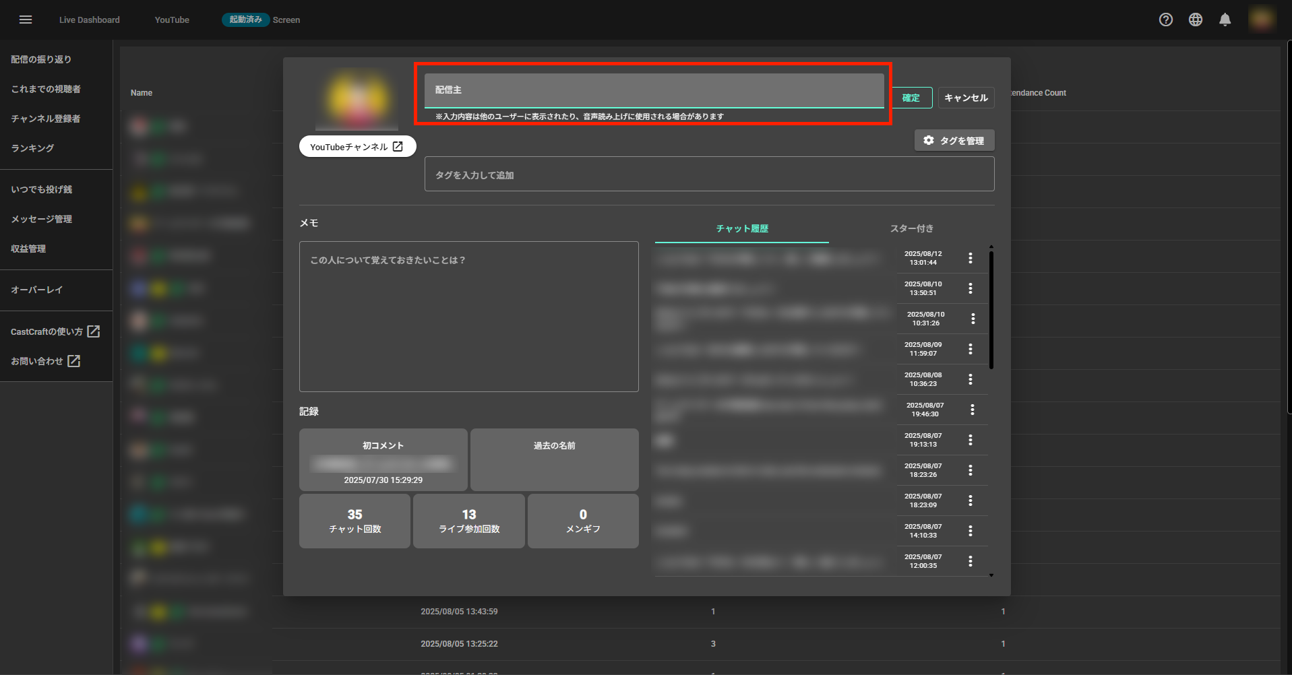Select the 2025/08/05 13:43:59 table cell
Viewport: 1292px width, 675px height.
coord(459,612)
